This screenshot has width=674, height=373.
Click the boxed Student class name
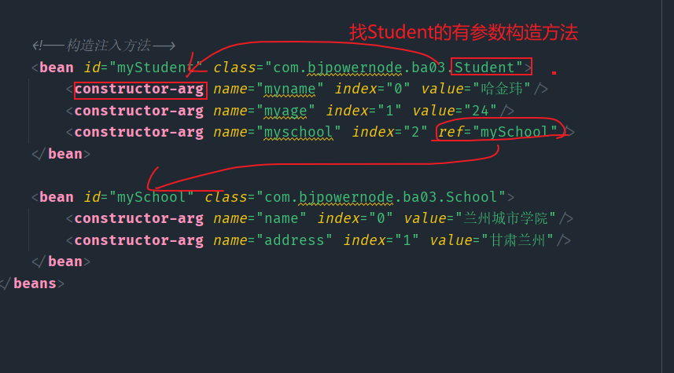coord(492,67)
